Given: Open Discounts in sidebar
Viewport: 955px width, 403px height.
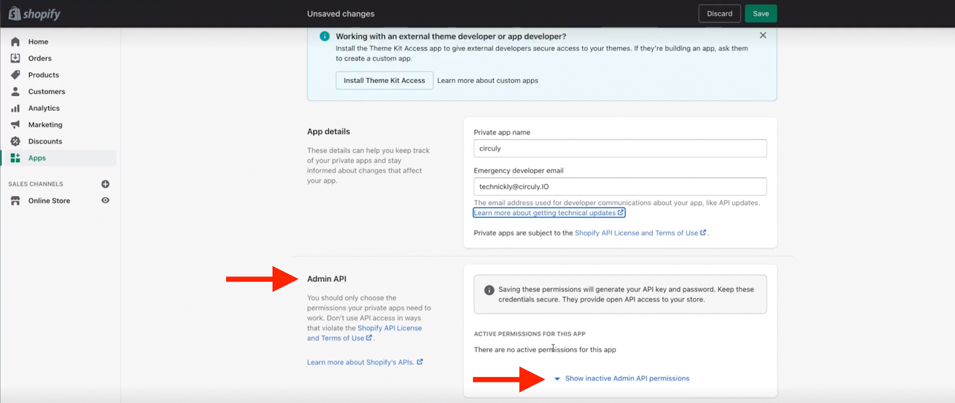Looking at the screenshot, I should coord(45,141).
